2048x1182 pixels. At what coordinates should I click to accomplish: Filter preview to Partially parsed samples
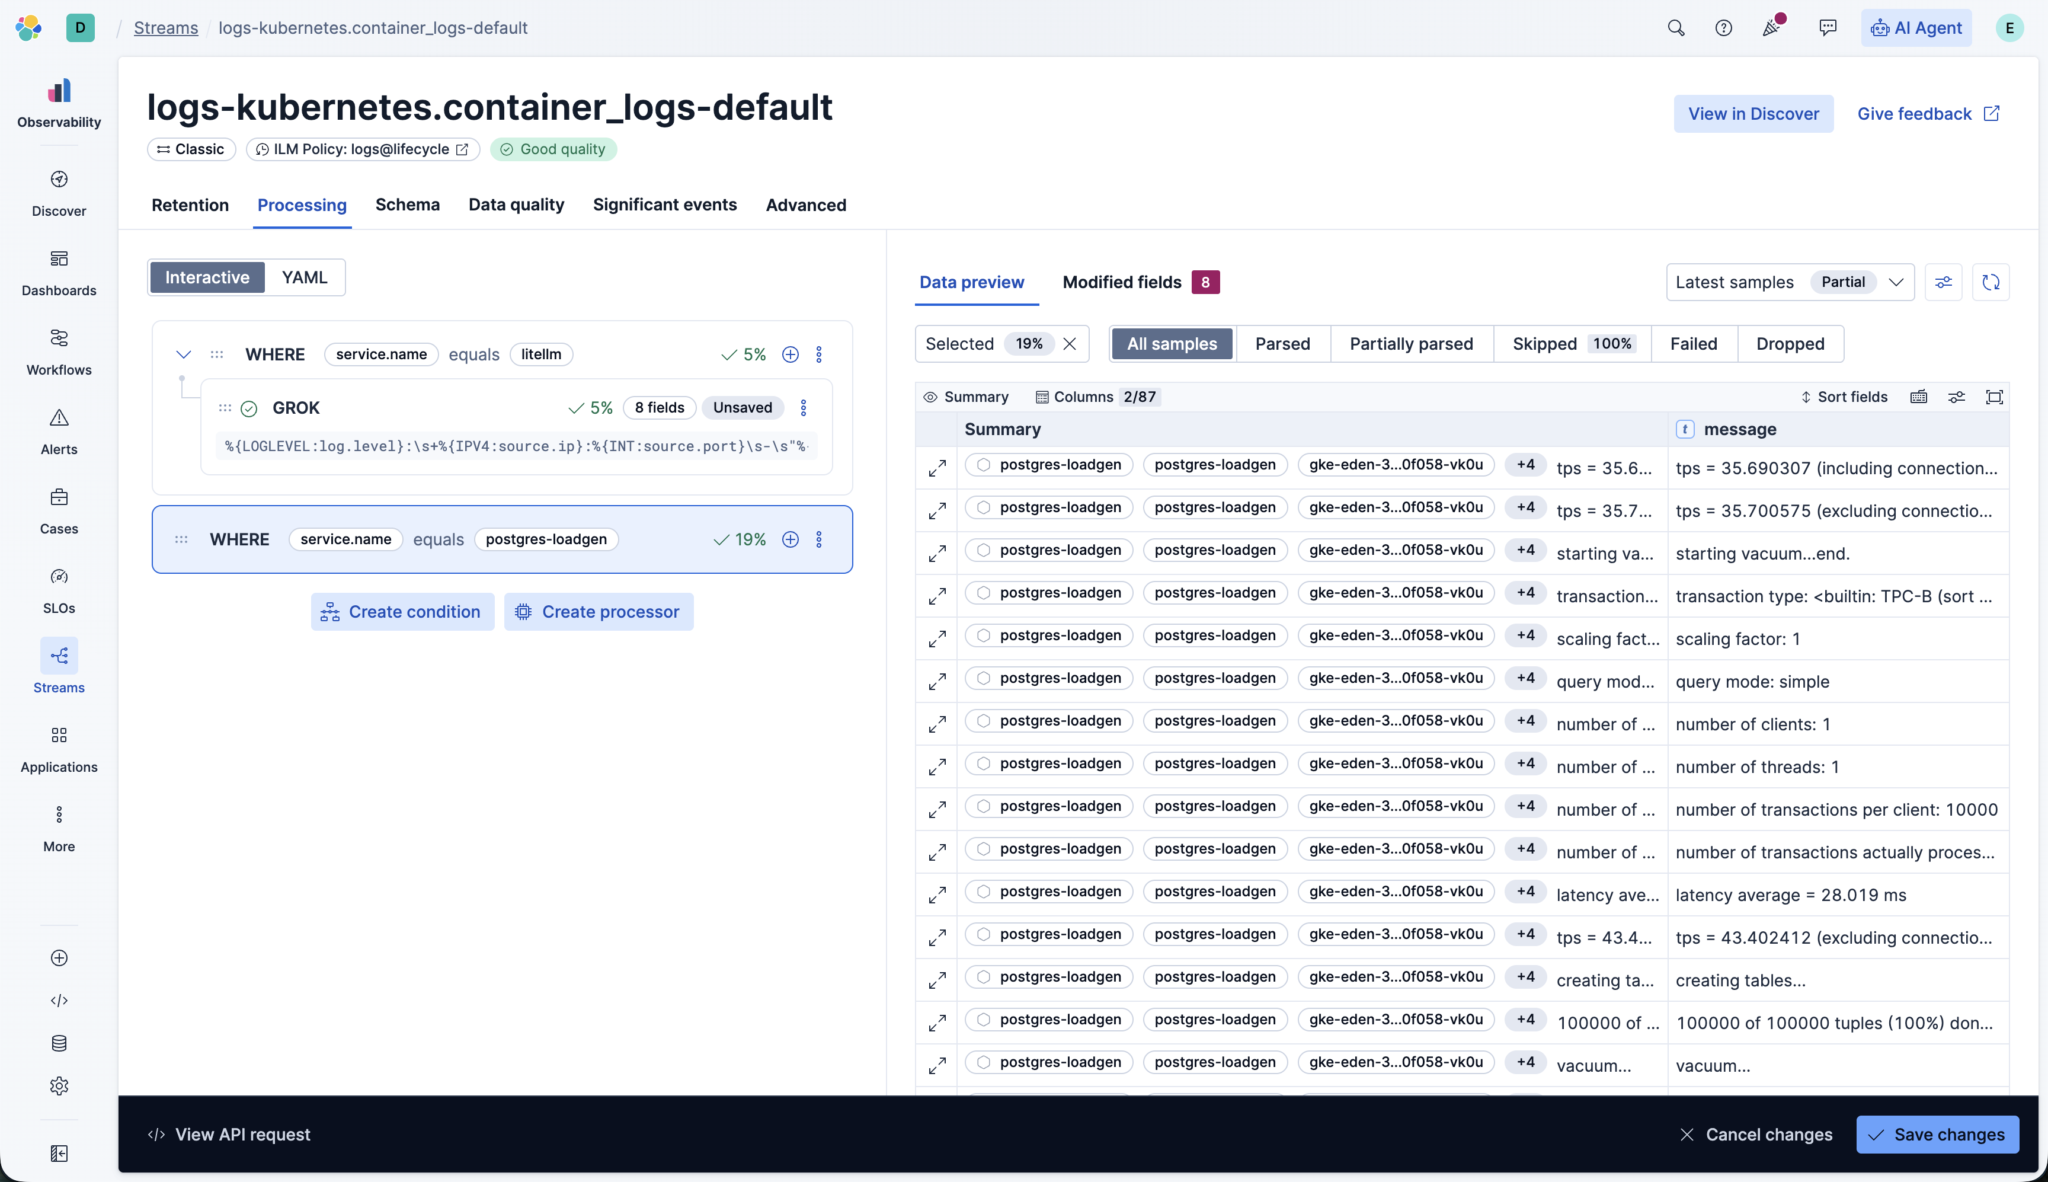pyautogui.click(x=1411, y=344)
